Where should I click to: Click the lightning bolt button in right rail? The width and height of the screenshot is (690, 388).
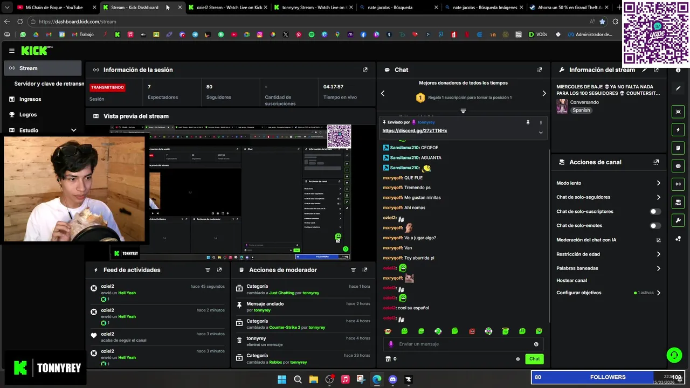pyautogui.click(x=678, y=130)
